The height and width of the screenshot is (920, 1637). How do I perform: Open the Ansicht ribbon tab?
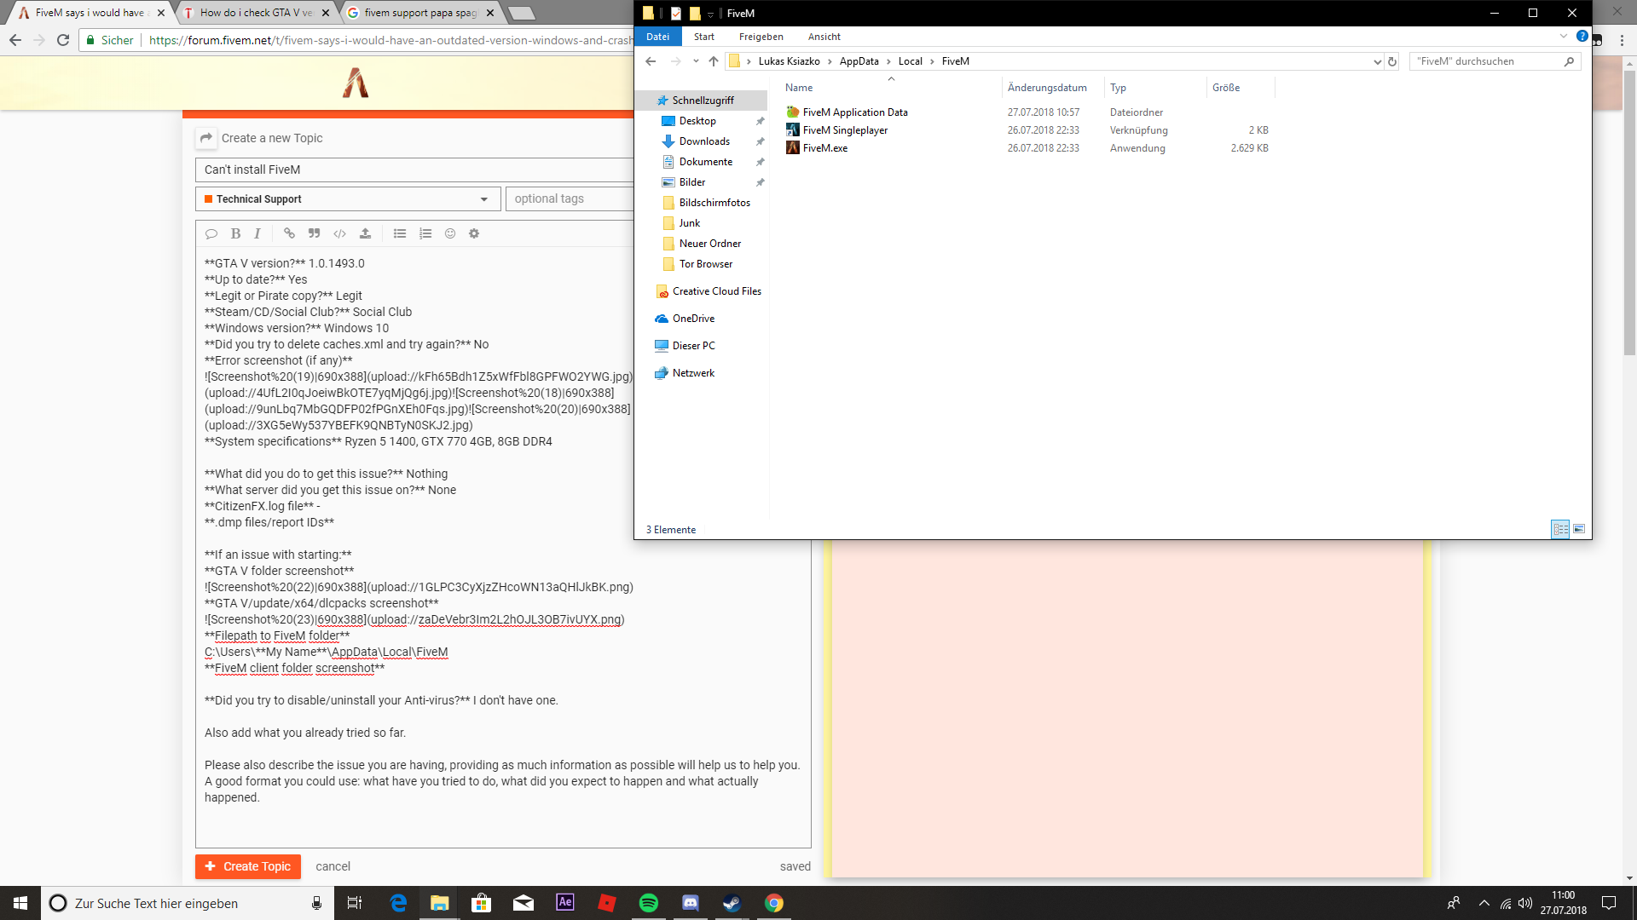click(x=824, y=37)
